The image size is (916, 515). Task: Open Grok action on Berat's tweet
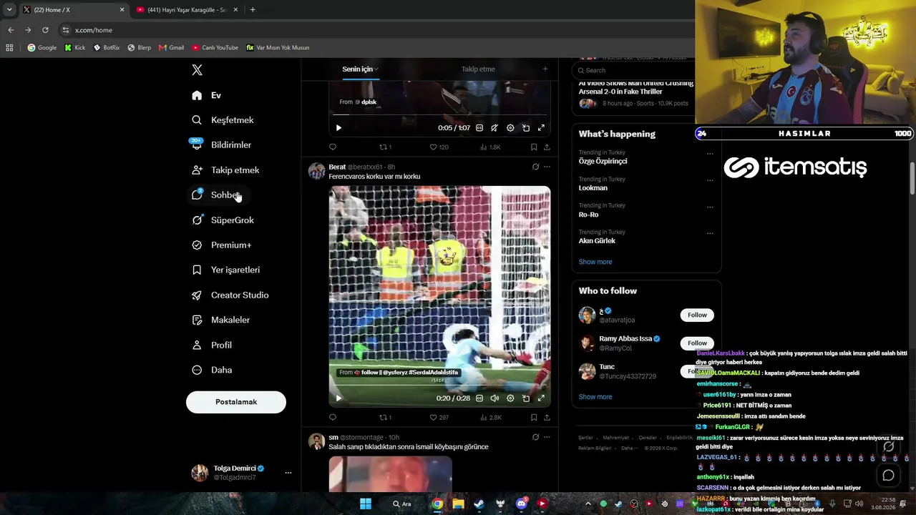(x=535, y=167)
